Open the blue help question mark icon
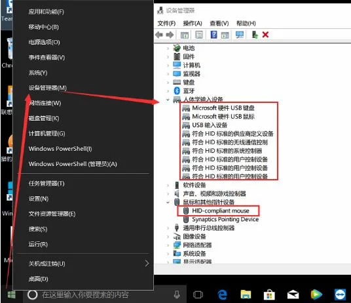Viewport: 351px width, 303px height. [213, 35]
